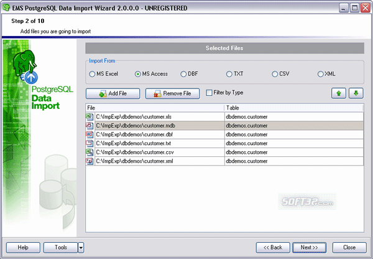Go back with << Back button

(x=273, y=248)
